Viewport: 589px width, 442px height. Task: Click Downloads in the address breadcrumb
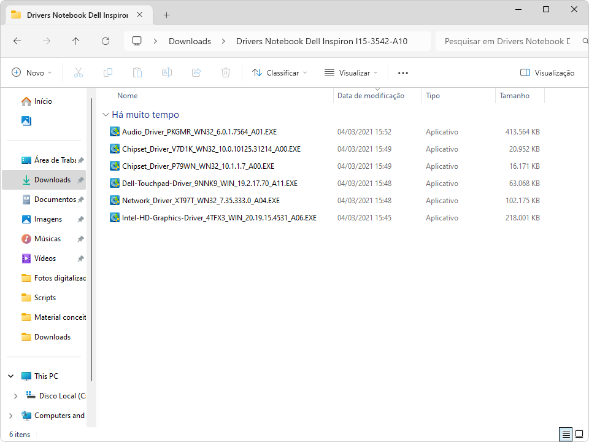[190, 41]
